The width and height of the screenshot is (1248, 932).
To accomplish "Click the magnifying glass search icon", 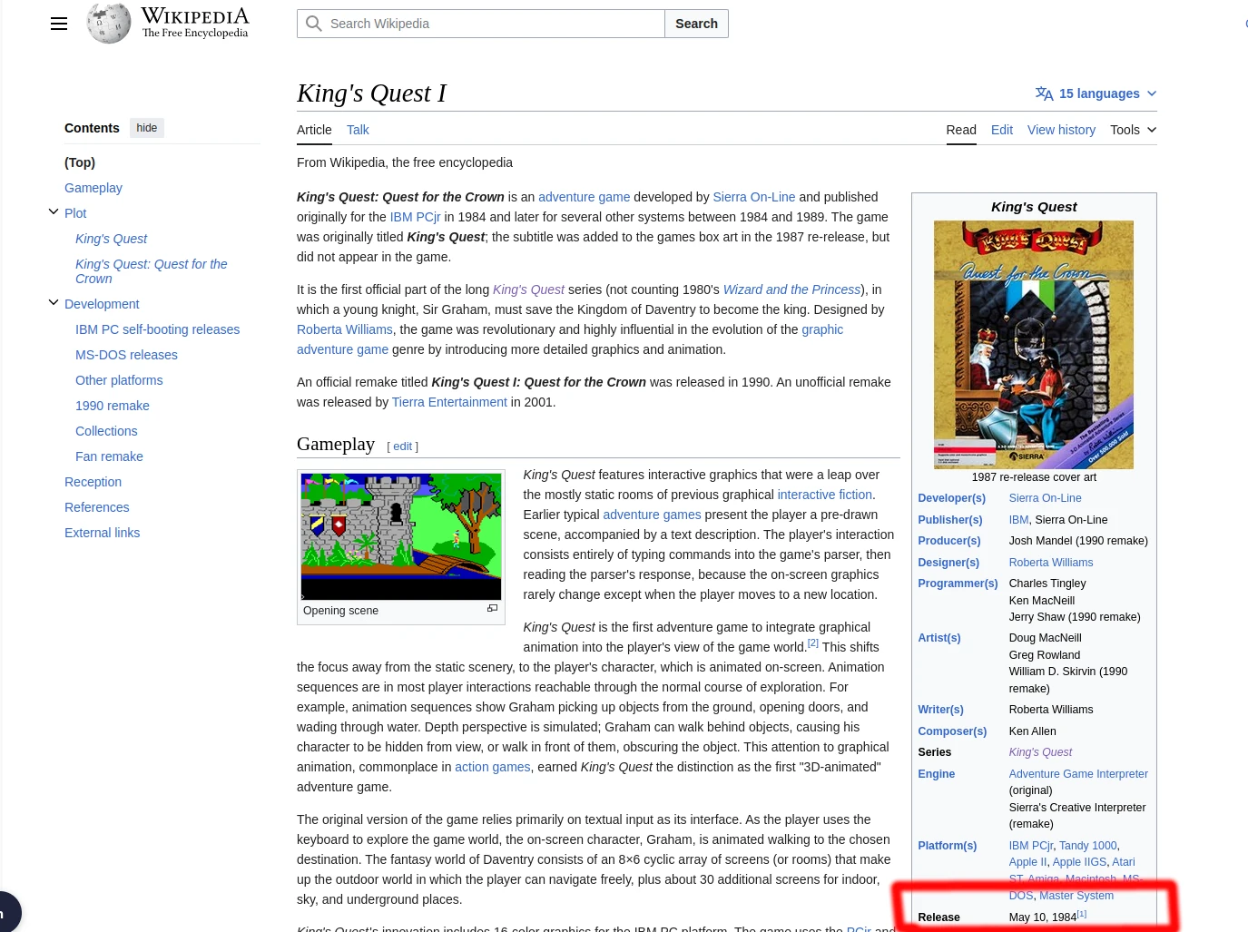I will (x=314, y=24).
